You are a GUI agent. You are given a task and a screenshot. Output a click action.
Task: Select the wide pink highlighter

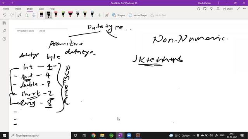coord(71,15)
